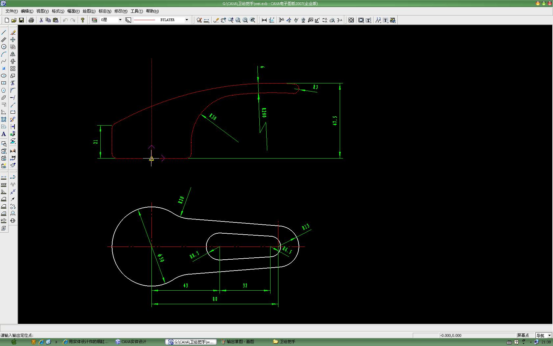Viewport: 553px width, 346px height.
Task: Select the Hatch fill tool
Action: [4, 119]
